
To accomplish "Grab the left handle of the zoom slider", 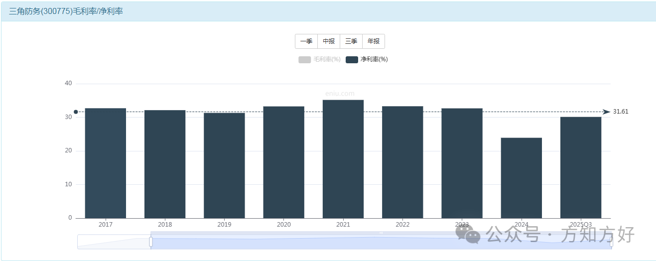I will tap(150, 242).
